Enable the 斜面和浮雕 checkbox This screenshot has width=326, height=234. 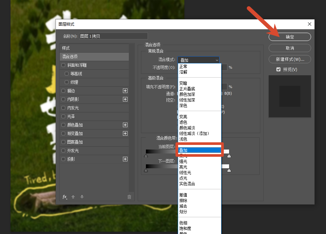pos(63,65)
